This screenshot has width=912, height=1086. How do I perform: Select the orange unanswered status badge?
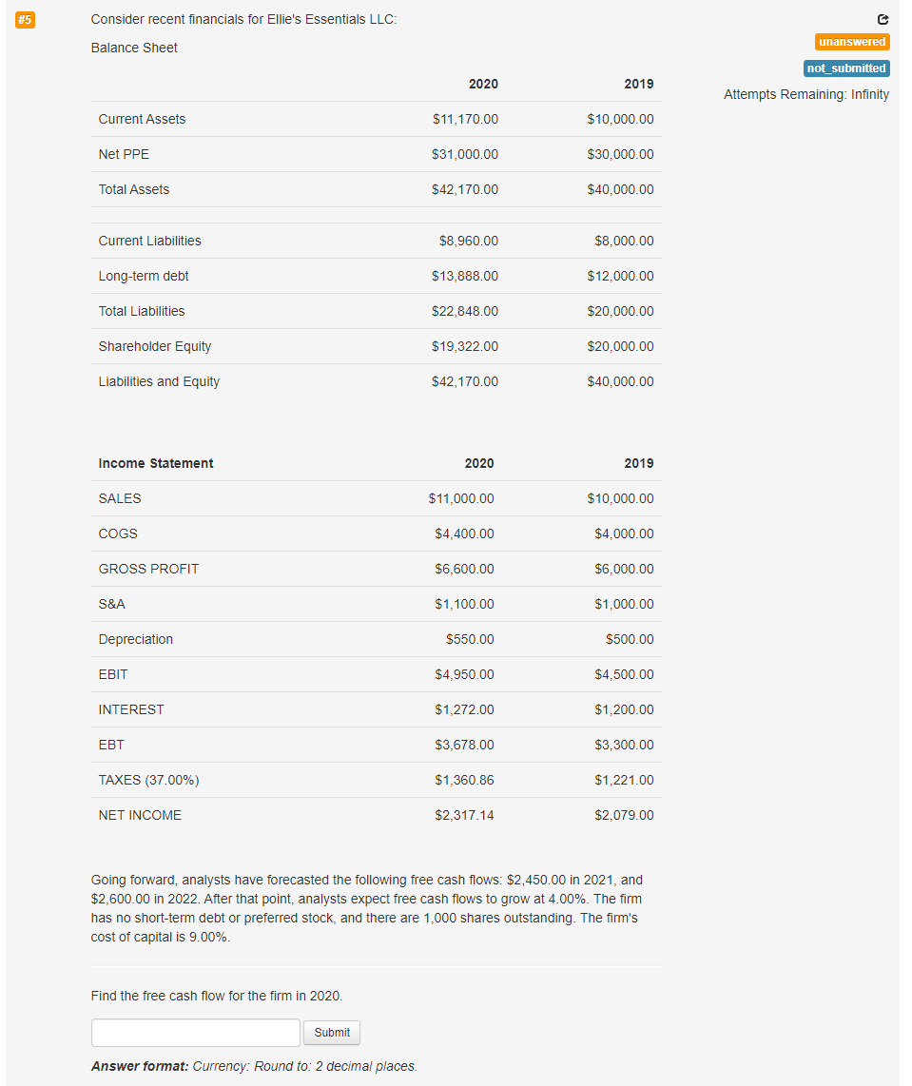tap(851, 42)
